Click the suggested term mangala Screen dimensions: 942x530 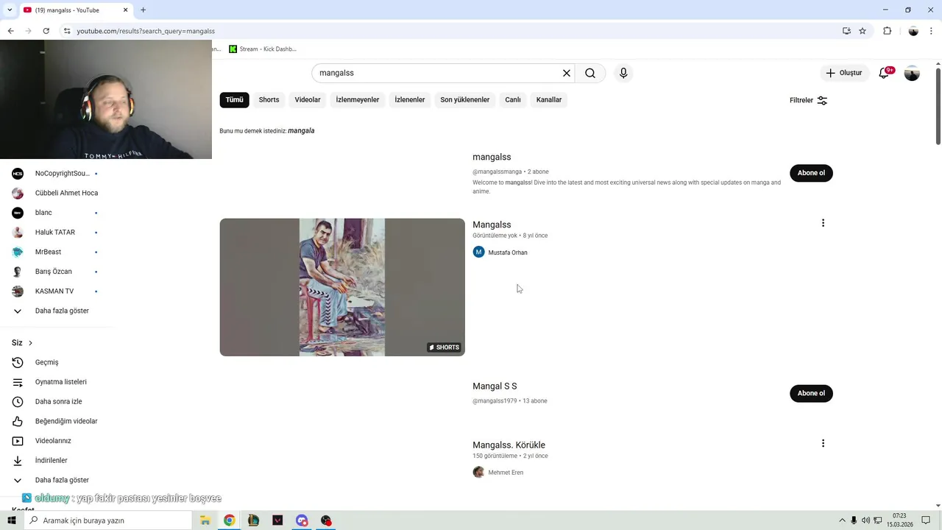pos(301,131)
